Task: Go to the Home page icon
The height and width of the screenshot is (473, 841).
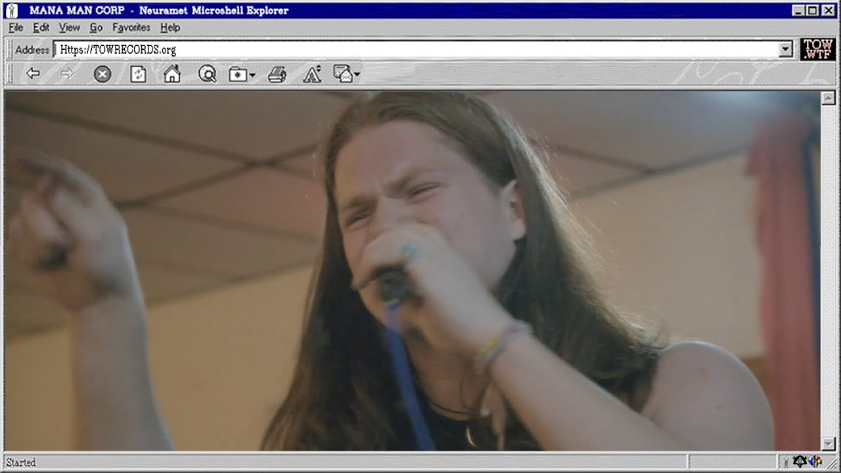Action: (x=172, y=74)
